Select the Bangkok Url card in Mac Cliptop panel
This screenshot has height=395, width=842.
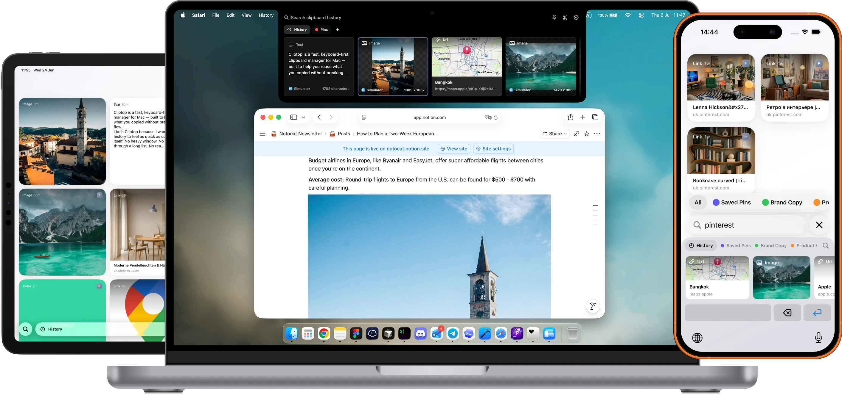[467, 67]
